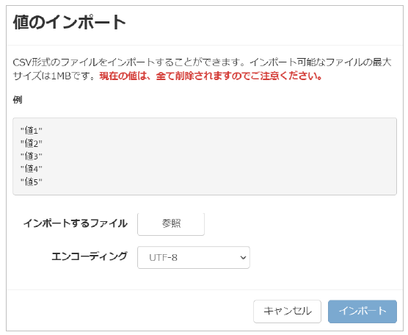Click the インポート可能なファイルの最大 phrase
Screen dimensions: 408x335
point(321,62)
